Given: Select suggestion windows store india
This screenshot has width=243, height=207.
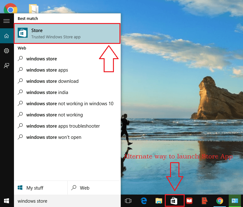Looking at the screenshot, I should pos(67,92).
